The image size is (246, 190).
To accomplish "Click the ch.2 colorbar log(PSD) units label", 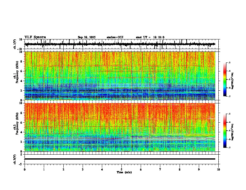I will (x=233, y=132).
